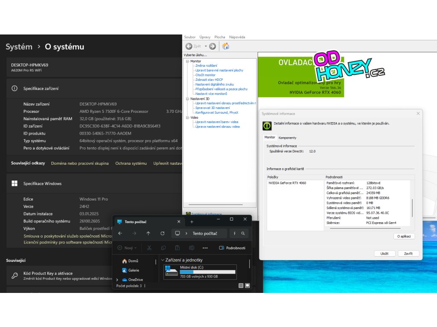
Task: Click the Explorer Rename icon
Action: coord(192,248)
